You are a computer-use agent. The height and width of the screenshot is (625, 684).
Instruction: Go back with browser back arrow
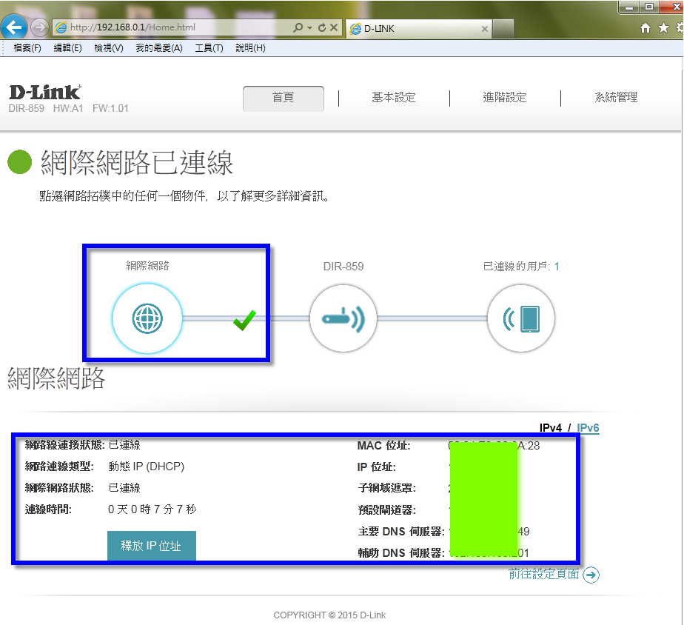(15, 28)
